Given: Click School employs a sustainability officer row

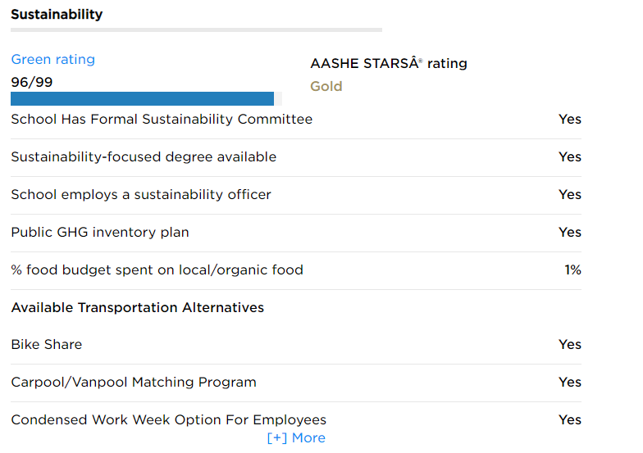Looking at the screenshot, I should [x=141, y=195].
